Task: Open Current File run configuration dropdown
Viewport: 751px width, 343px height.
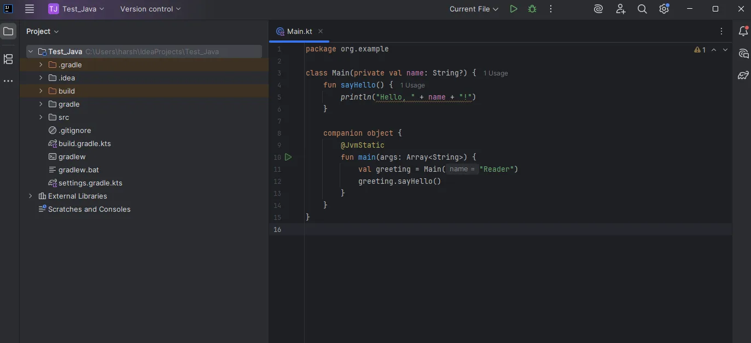Action: (474, 9)
